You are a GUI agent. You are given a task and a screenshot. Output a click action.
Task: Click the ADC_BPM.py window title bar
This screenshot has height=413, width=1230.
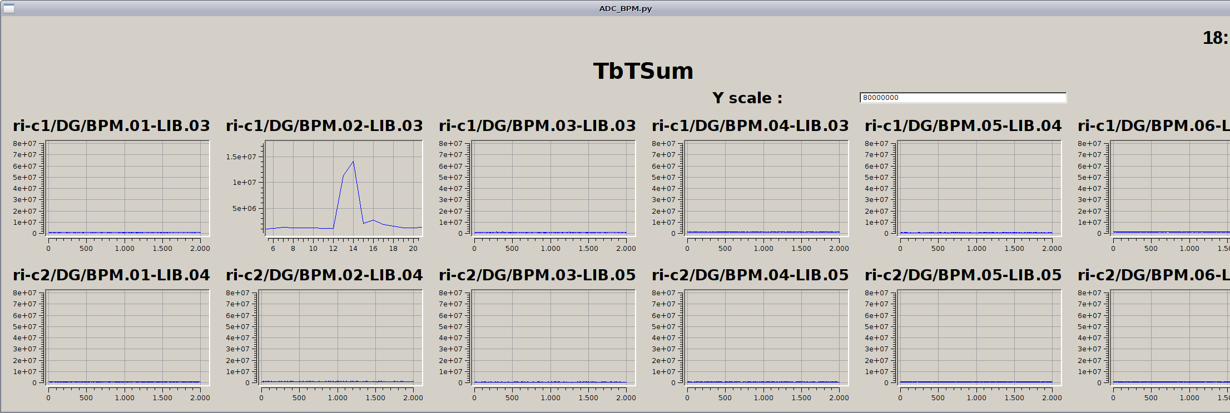625,8
